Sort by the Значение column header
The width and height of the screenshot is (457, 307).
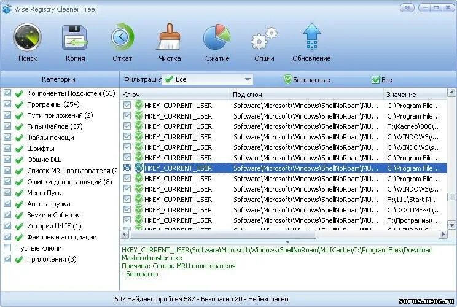(x=415, y=95)
